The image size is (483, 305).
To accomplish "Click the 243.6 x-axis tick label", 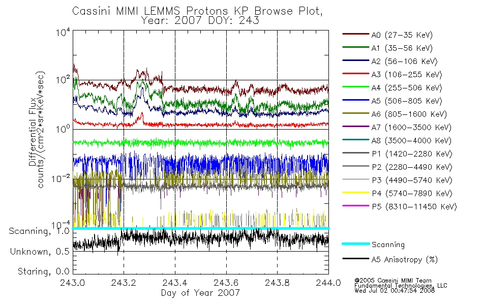I will click(x=226, y=283).
